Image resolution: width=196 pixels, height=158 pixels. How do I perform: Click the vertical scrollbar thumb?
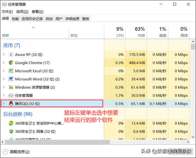pyautogui.click(x=193, y=47)
